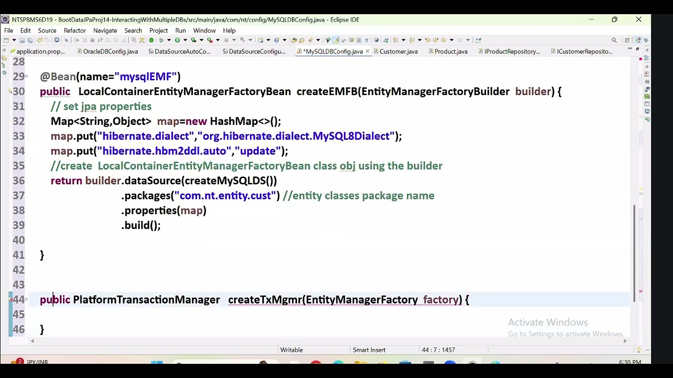Screen dimensions: 673x378
Task: Click the horizontal scrollbar left arrow
Action: [33, 341]
